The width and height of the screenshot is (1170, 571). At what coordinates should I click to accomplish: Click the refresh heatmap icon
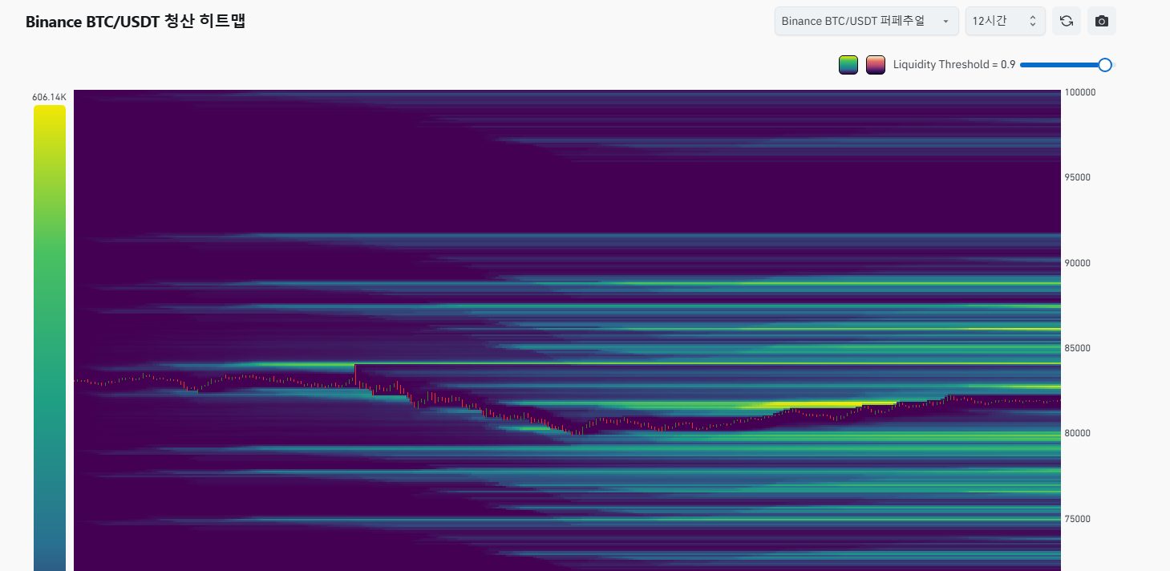point(1066,22)
